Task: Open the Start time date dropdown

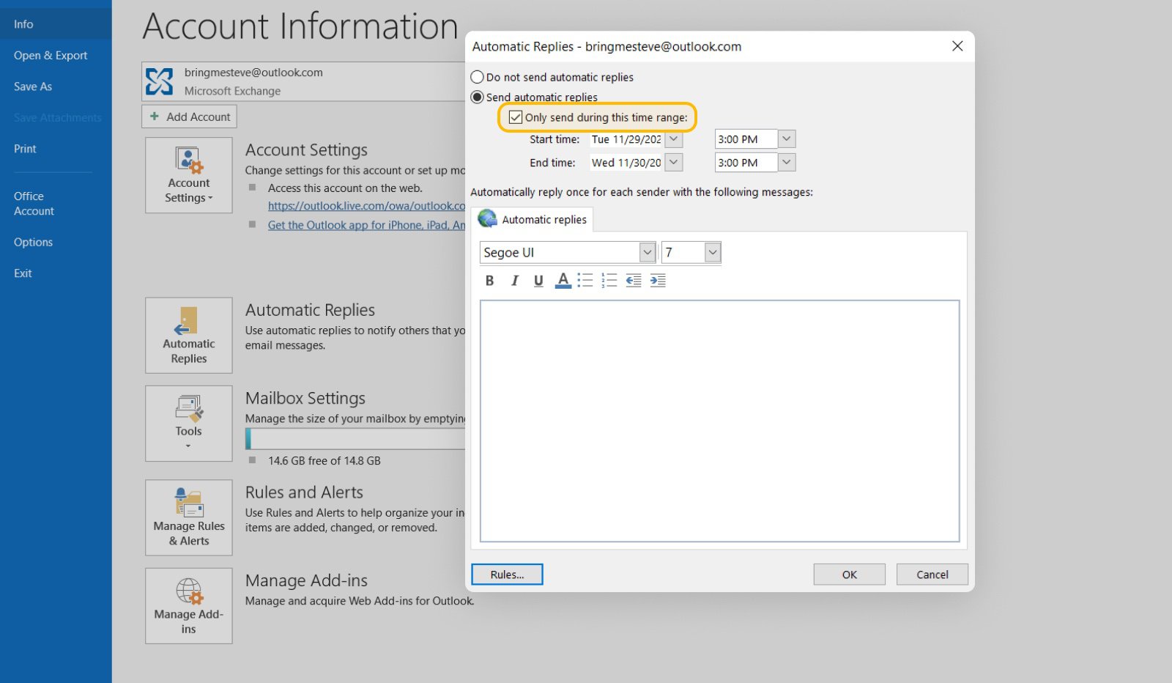Action: 673,139
